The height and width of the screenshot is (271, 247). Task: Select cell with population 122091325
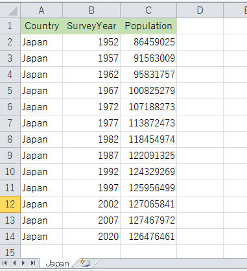[148, 156]
